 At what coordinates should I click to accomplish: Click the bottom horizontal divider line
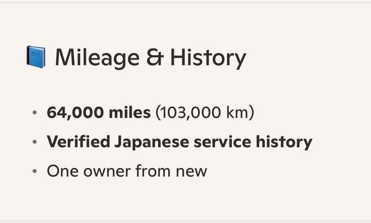click(x=185, y=222)
